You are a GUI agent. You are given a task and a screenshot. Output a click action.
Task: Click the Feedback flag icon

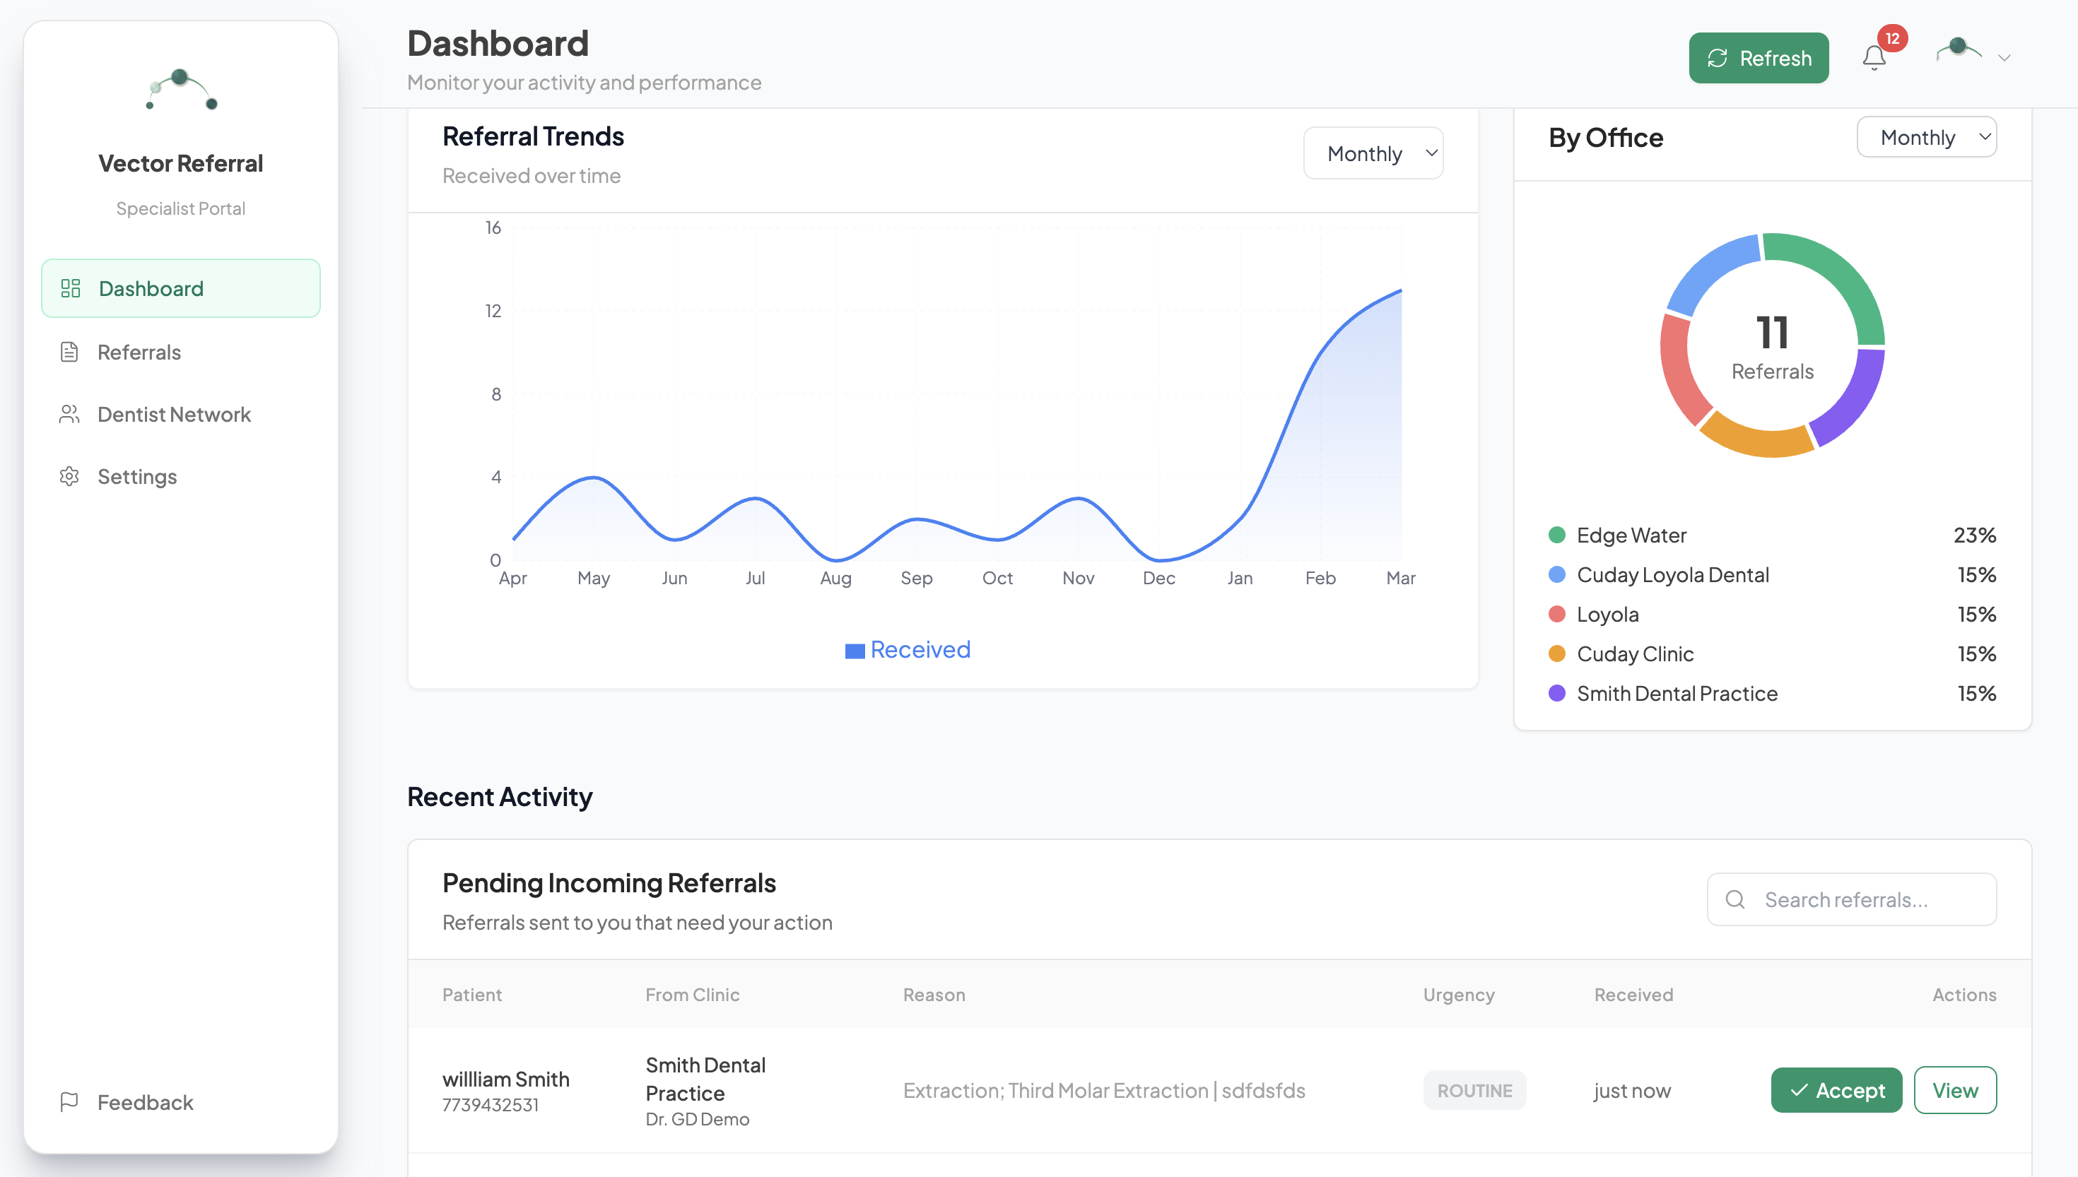tap(69, 1102)
